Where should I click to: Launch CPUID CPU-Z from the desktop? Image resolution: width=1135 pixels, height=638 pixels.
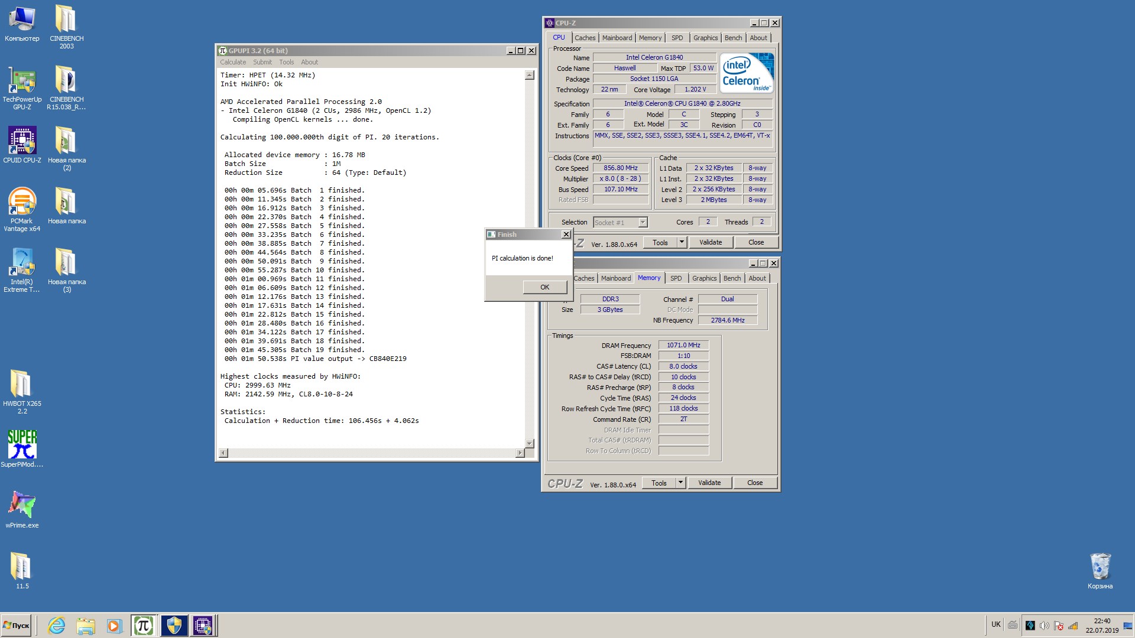(22, 145)
